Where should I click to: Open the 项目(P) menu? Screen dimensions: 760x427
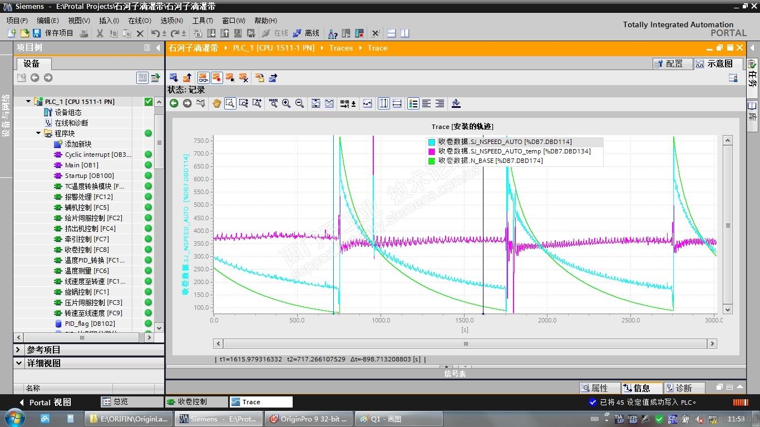pyautogui.click(x=17, y=21)
